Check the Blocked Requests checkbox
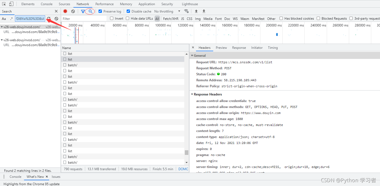This screenshot has height=186, width=380. pos(318,18)
